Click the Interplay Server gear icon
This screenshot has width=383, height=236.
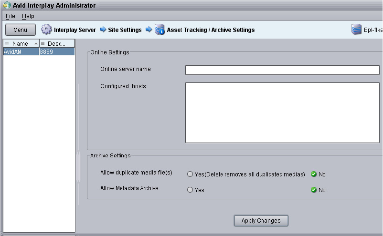(46, 30)
